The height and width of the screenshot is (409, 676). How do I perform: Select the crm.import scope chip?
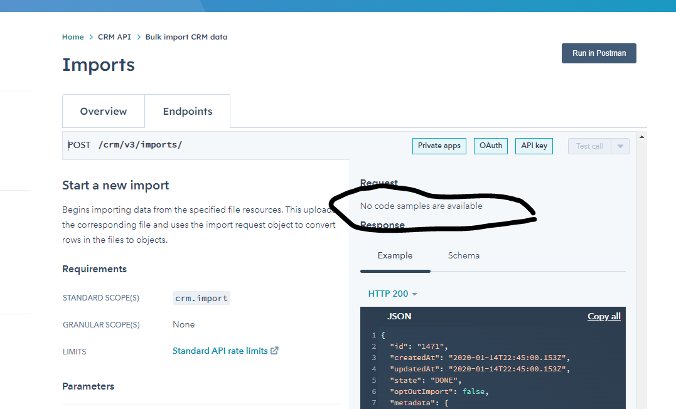pyautogui.click(x=201, y=297)
